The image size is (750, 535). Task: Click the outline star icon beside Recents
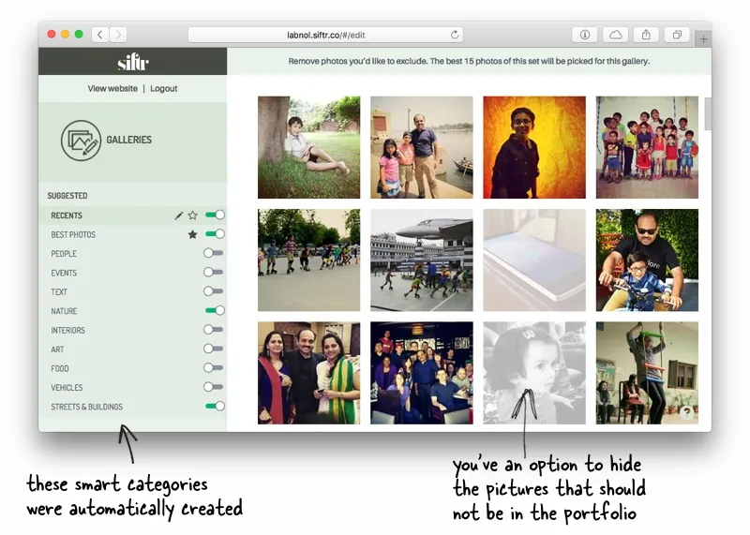click(192, 215)
